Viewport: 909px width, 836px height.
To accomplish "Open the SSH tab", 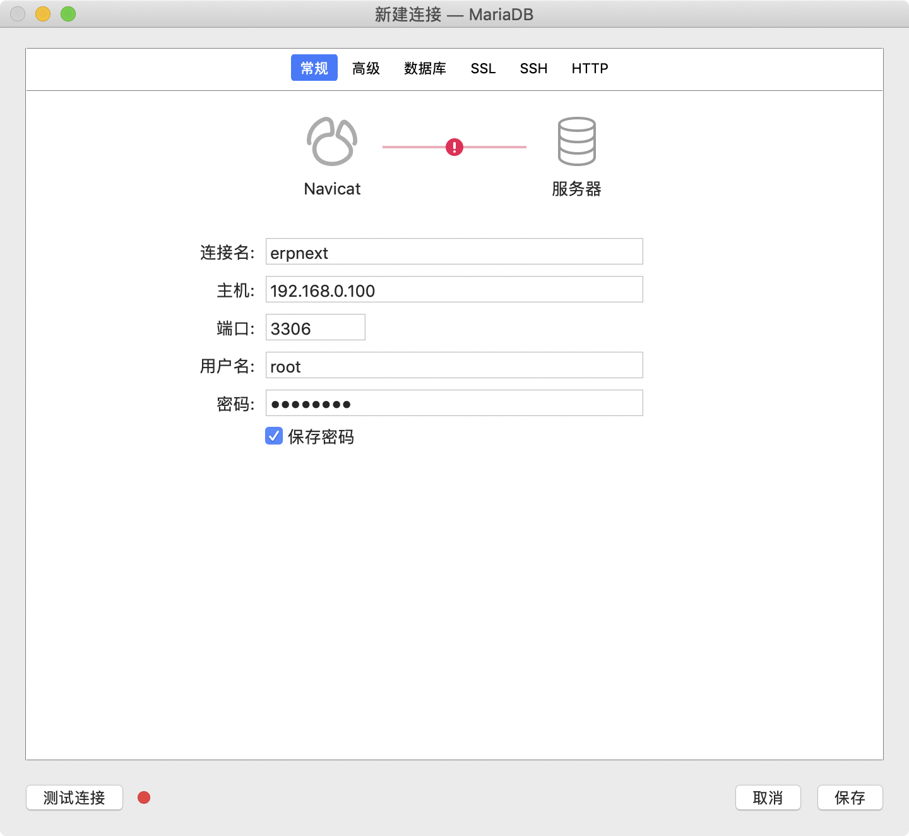I will click(534, 68).
